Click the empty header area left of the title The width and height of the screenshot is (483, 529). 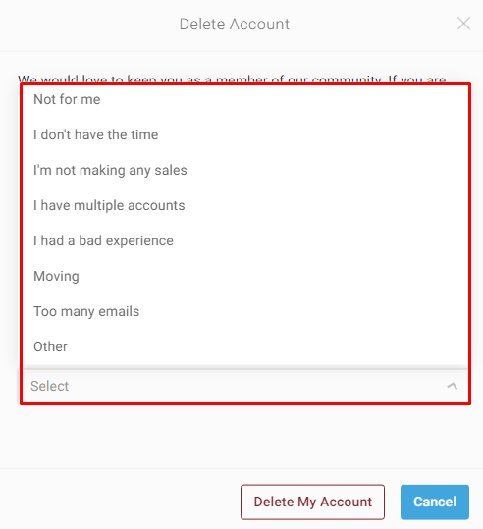[89, 25]
